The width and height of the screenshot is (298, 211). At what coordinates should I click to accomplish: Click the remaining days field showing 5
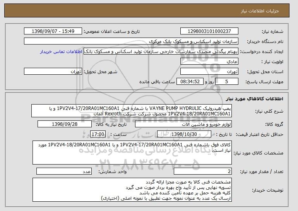pyautogui.click(x=226, y=82)
